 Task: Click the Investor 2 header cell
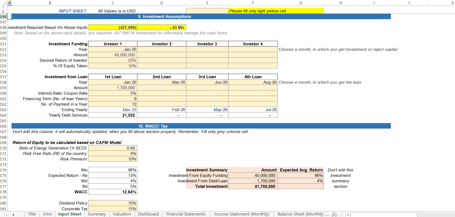pos(162,44)
